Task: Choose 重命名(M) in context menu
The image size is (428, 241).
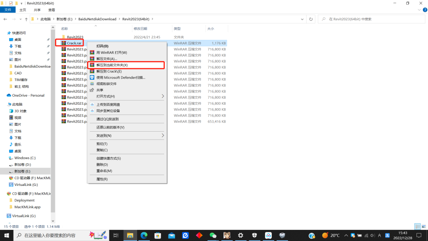Action: tap(127, 171)
